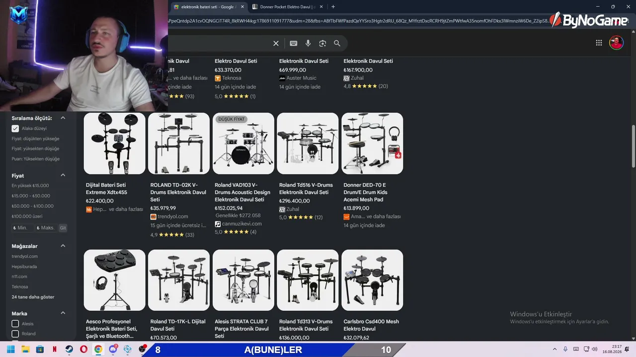Click the Zuhal store icon under ₺167.900,00
Image resolution: width=636 pixels, height=357 pixels.
pos(346,78)
